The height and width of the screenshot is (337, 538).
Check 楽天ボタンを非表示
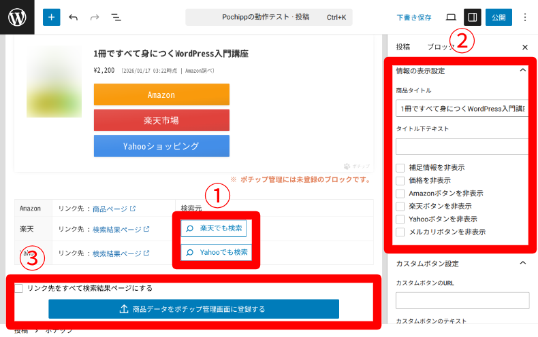(x=400, y=206)
